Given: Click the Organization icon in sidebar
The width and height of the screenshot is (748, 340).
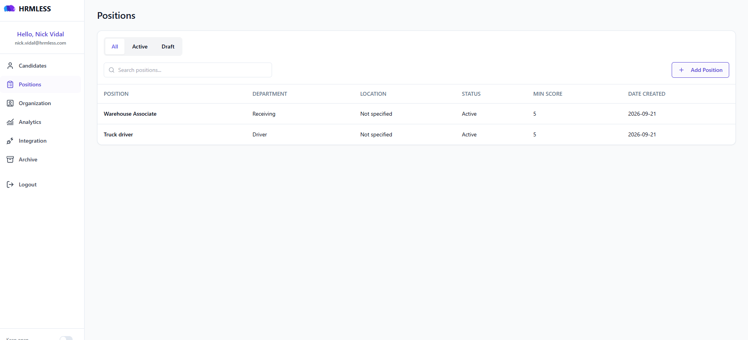Looking at the screenshot, I should 10,103.
